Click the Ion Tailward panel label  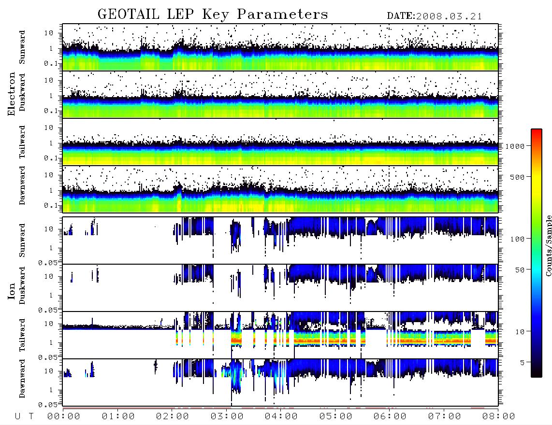click(x=22, y=335)
